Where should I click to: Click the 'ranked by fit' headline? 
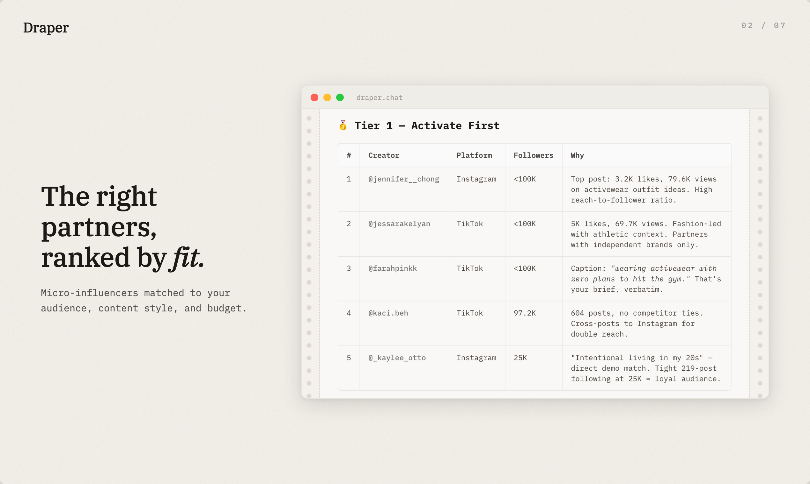[122, 258]
